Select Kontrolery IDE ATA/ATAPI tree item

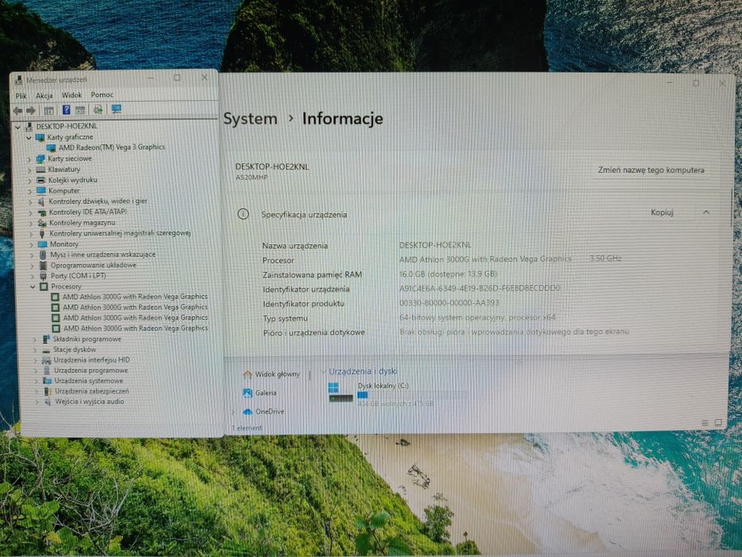[87, 212]
